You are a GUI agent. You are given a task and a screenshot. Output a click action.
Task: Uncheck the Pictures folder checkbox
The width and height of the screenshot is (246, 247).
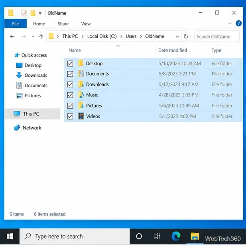coord(70,106)
